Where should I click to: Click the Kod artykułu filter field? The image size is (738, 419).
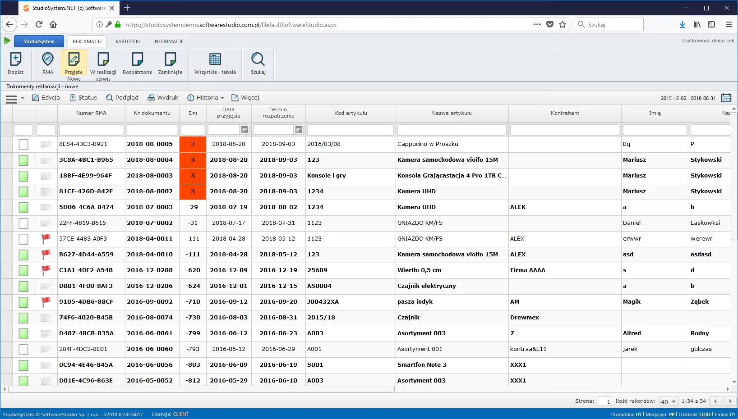tap(351, 130)
